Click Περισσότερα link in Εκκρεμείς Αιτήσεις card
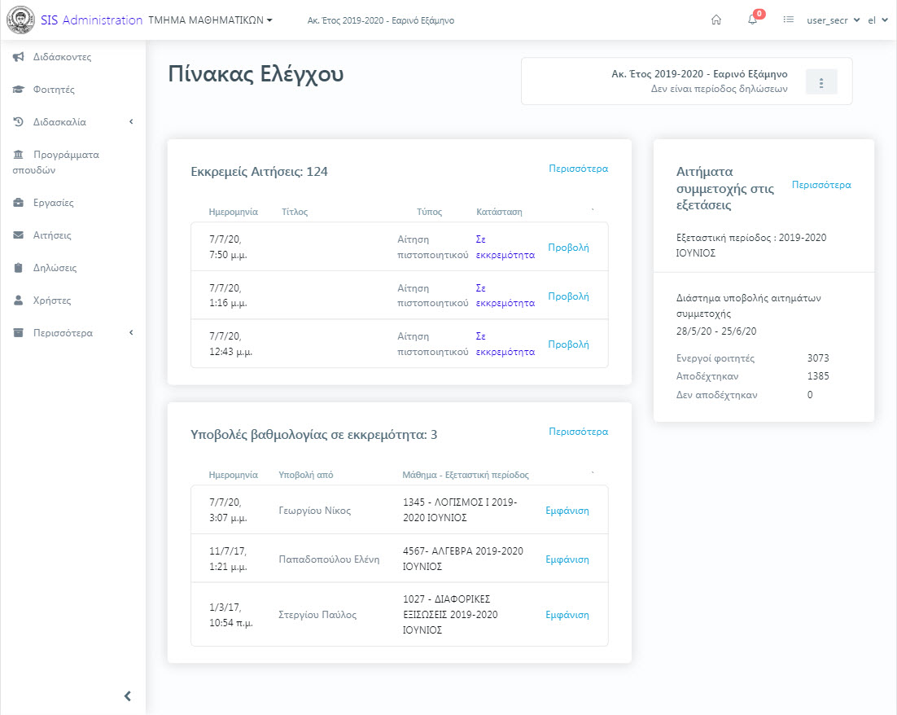Image resolution: width=897 pixels, height=715 pixels. point(578,169)
